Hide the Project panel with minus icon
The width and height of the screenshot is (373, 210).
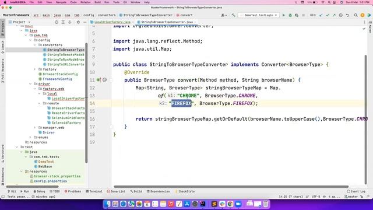click(x=85, y=22)
